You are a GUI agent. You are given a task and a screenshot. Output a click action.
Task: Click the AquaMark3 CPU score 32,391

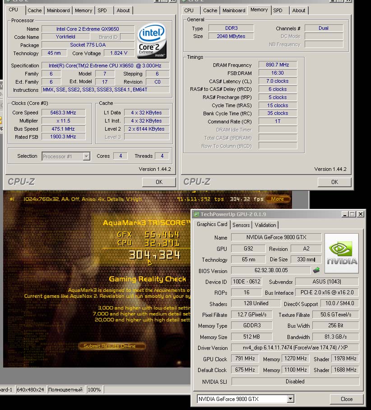tap(162, 243)
